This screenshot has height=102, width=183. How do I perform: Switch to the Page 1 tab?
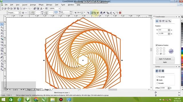tap(30, 90)
